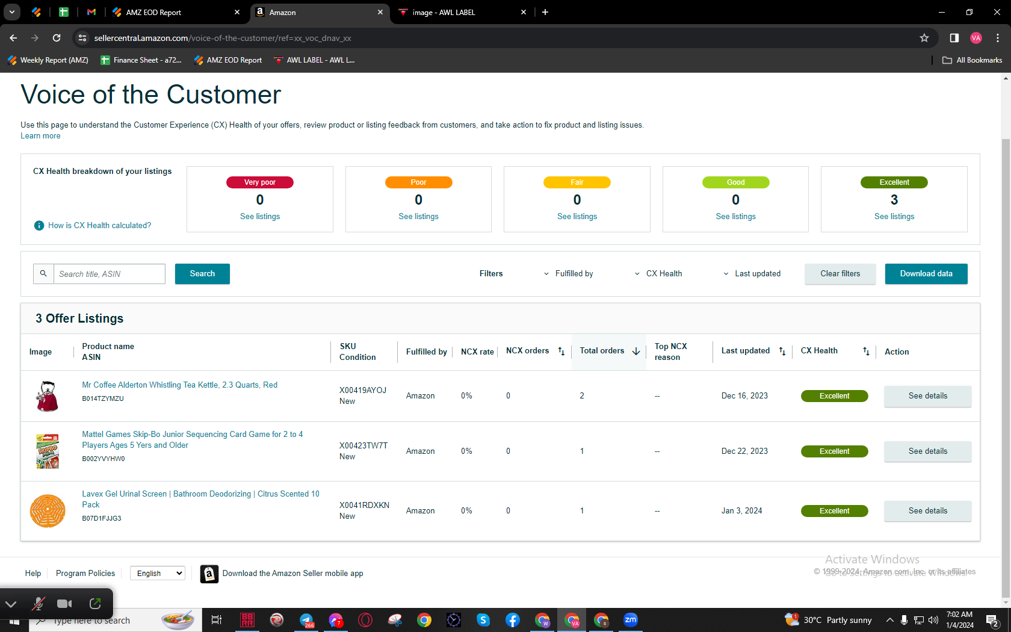Viewport: 1011px width, 632px height.
Task: Open the AWL LABEL bookmark
Action: (x=314, y=60)
